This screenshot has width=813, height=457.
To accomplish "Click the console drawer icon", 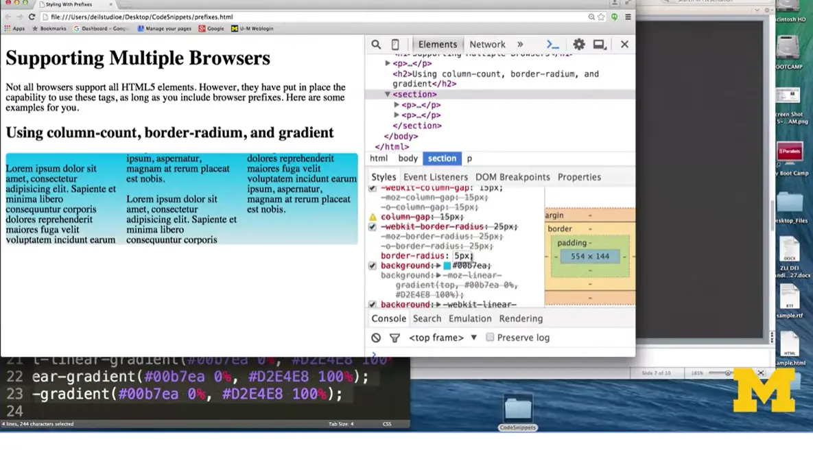I will click(552, 43).
